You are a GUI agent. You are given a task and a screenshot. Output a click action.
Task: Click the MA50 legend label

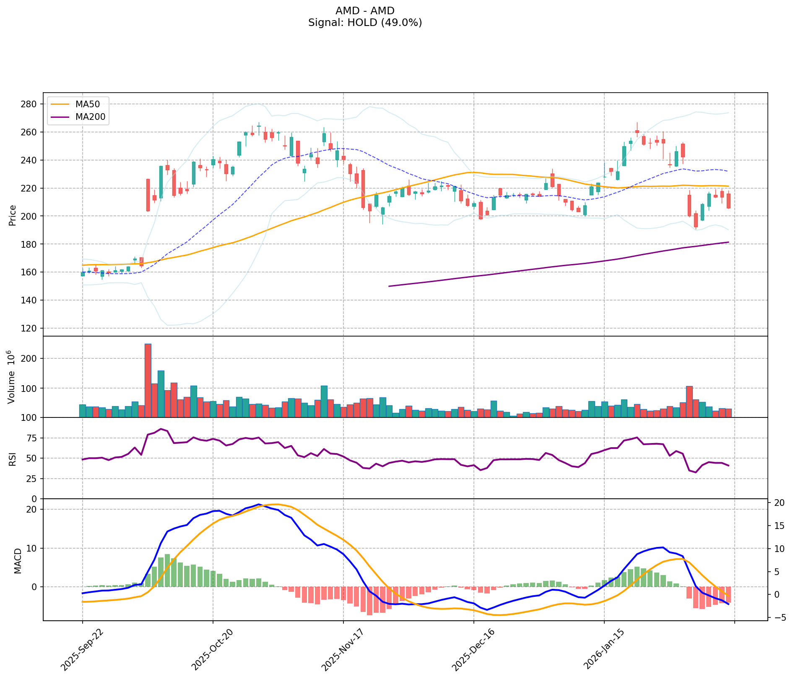(87, 104)
